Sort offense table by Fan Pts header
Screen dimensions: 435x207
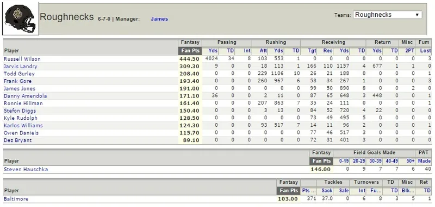tap(190, 51)
